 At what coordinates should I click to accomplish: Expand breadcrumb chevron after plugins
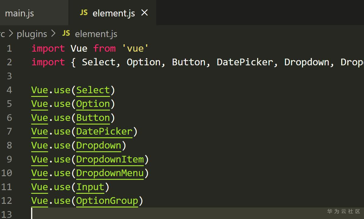click(54, 34)
